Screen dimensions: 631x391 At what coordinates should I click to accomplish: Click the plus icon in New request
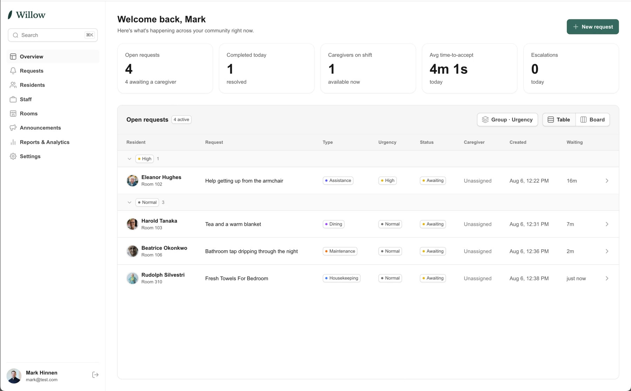point(576,27)
